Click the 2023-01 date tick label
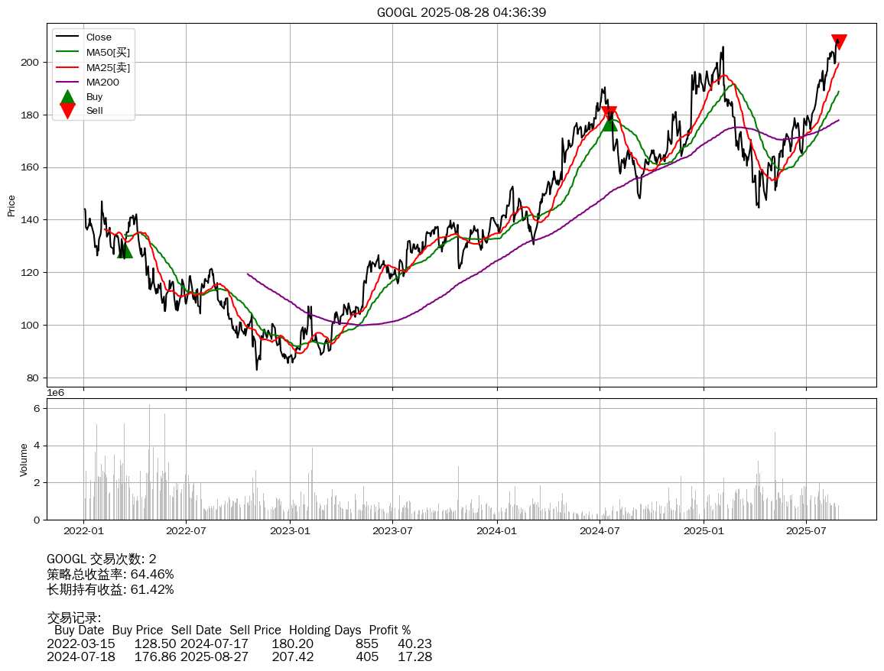 [290, 530]
